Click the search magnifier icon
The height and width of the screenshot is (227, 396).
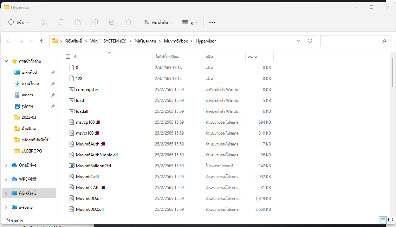384,41
